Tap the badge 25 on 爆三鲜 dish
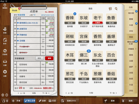The width and height of the screenshot is (139, 104). pyautogui.click(x=89, y=51)
